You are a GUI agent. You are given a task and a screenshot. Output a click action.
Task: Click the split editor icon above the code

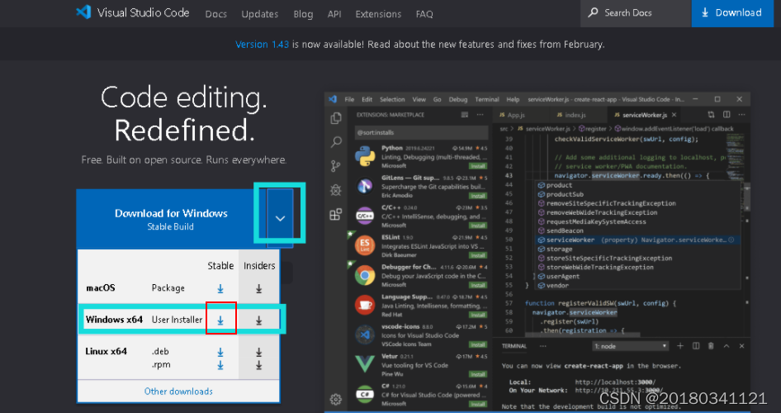point(727,115)
